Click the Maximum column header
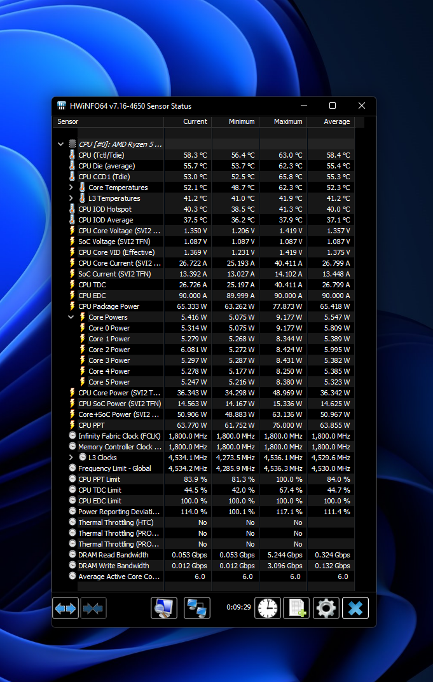433x682 pixels. (x=284, y=122)
